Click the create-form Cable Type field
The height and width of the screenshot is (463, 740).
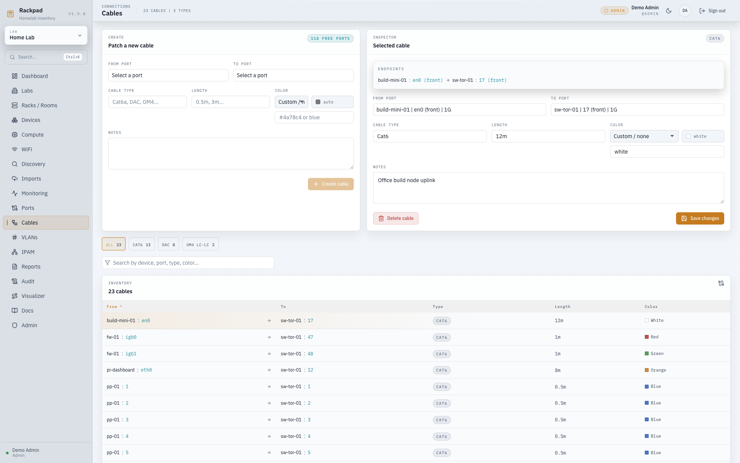pyautogui.click(x=147, y=102)
